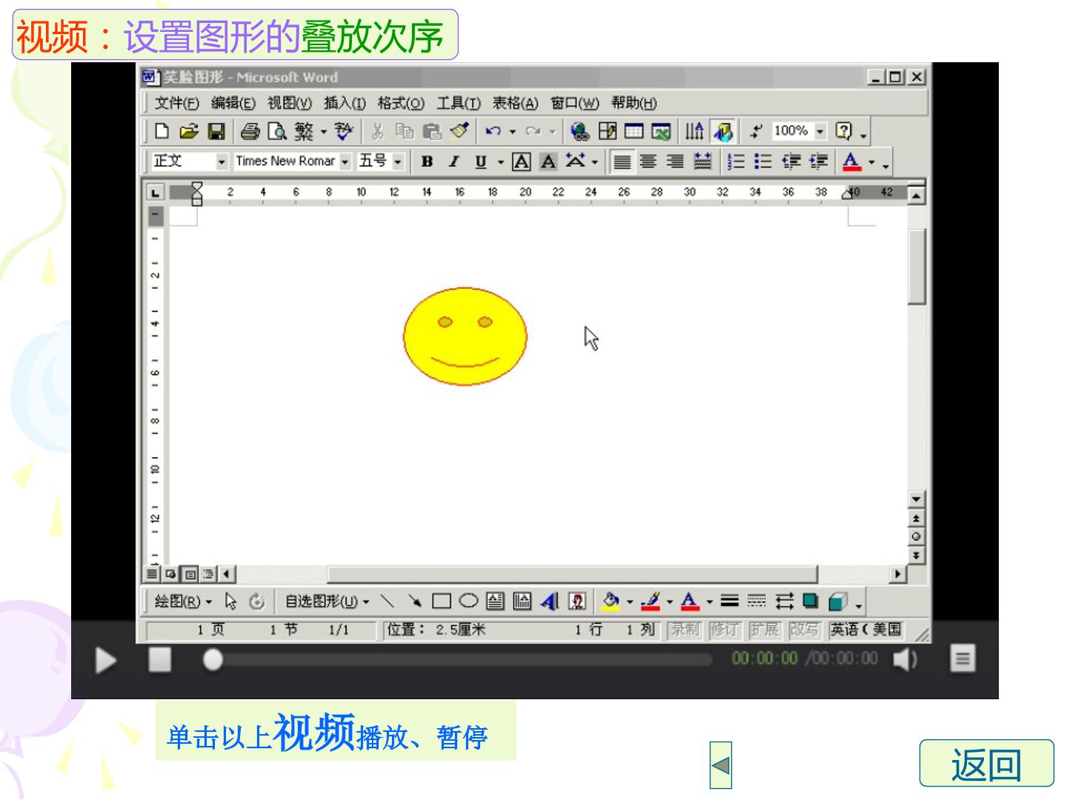Open the 自选图形(U) AutoShapes menu
1067x800 pixels.
pos(327,601)
